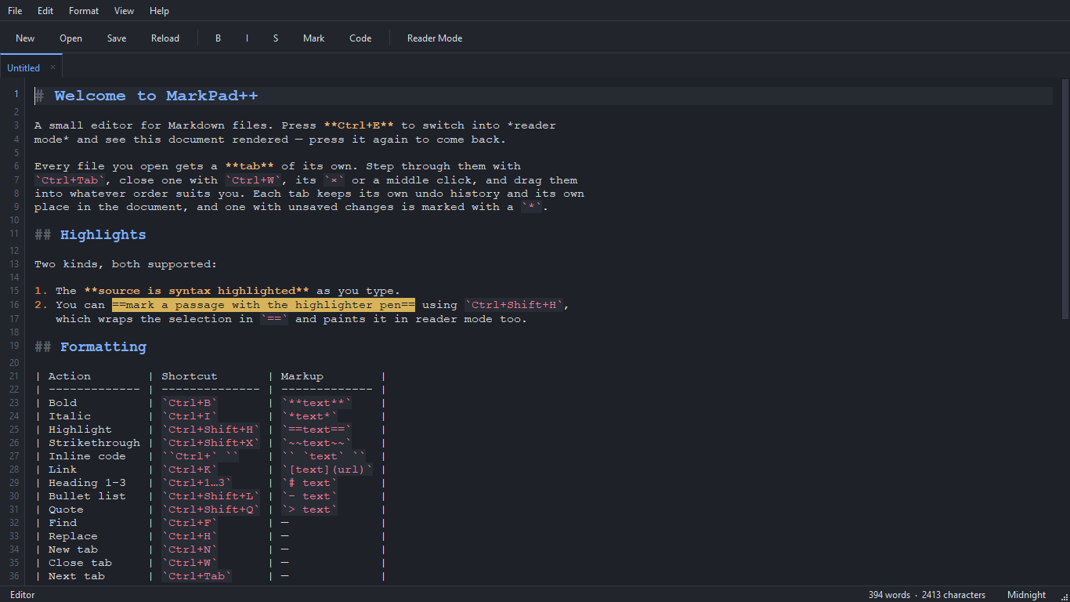This screenshot has height=602, width=1070.
Task: Click the `**text**` markup cell
Action: point(316,403)
